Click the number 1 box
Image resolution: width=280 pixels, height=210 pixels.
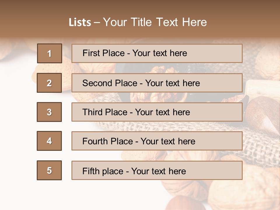(x=50, y=53)
